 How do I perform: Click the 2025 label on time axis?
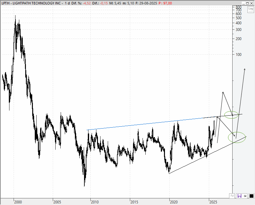point(213,202)
